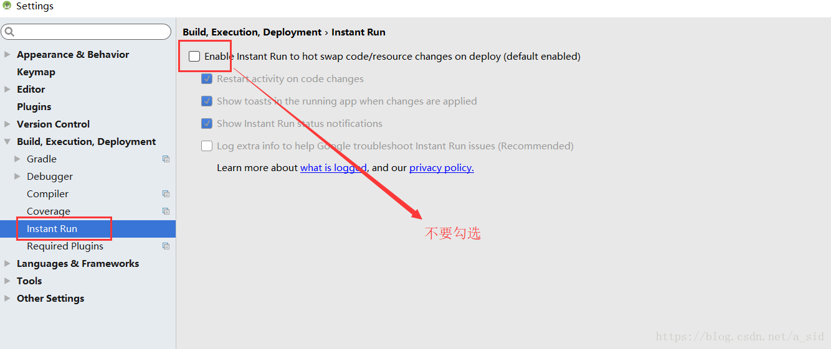Select Gradle label in tree
The width and height of the screenshot is (831, 349).
42,159
